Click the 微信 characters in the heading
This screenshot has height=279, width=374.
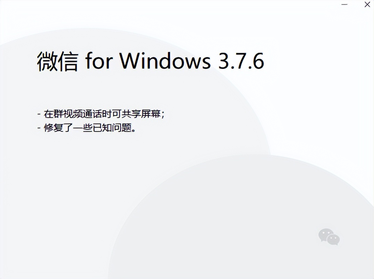57,61
